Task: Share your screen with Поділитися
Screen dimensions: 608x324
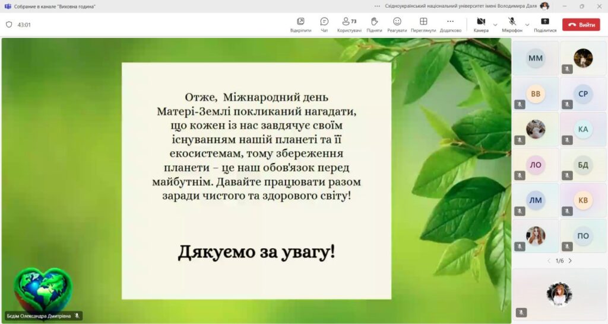Action: (545, 24)
